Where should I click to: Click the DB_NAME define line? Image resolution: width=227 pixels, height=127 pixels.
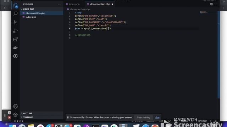click(x=93, y=25)
